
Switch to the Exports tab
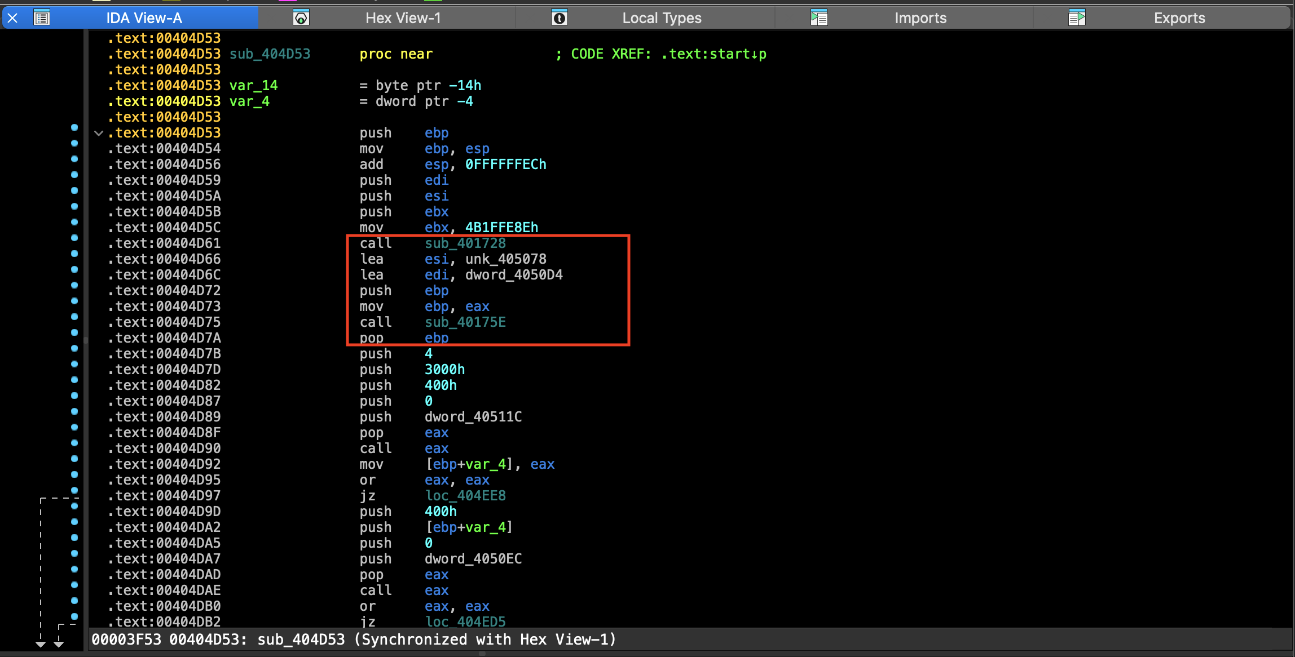click(1179, 18)
